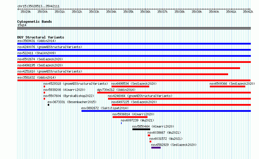259x159 pixels.
Task: Click the Cytogenetic Bands track title
Action: [35, 22]
